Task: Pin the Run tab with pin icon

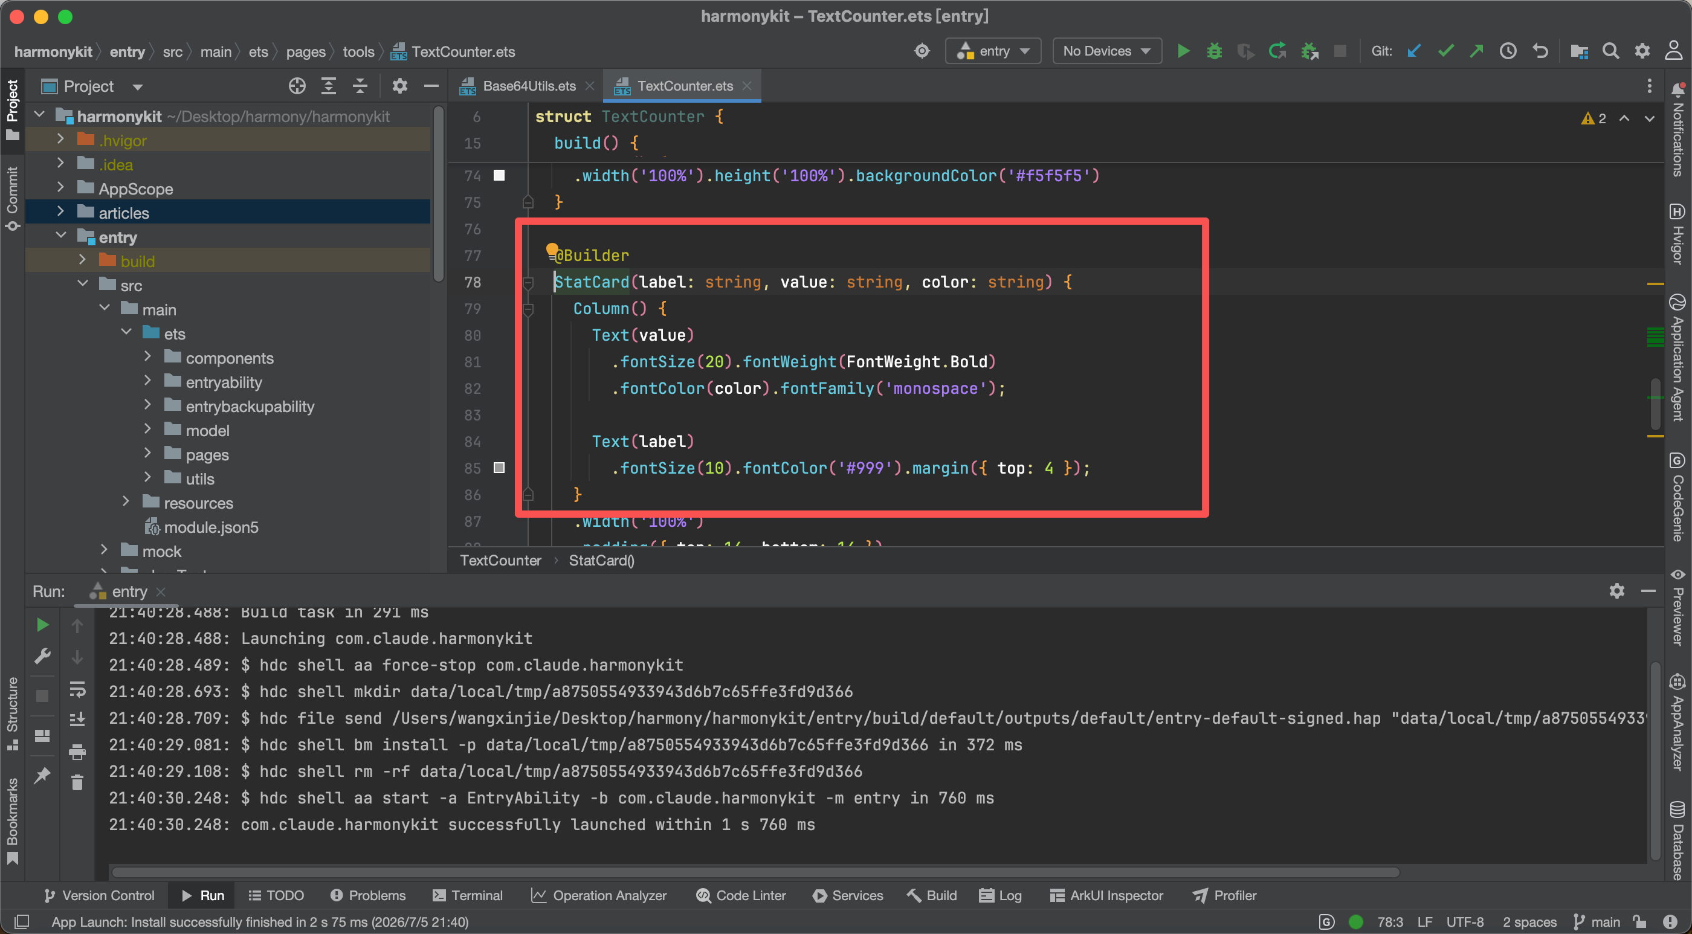Action: pos(43,775)
